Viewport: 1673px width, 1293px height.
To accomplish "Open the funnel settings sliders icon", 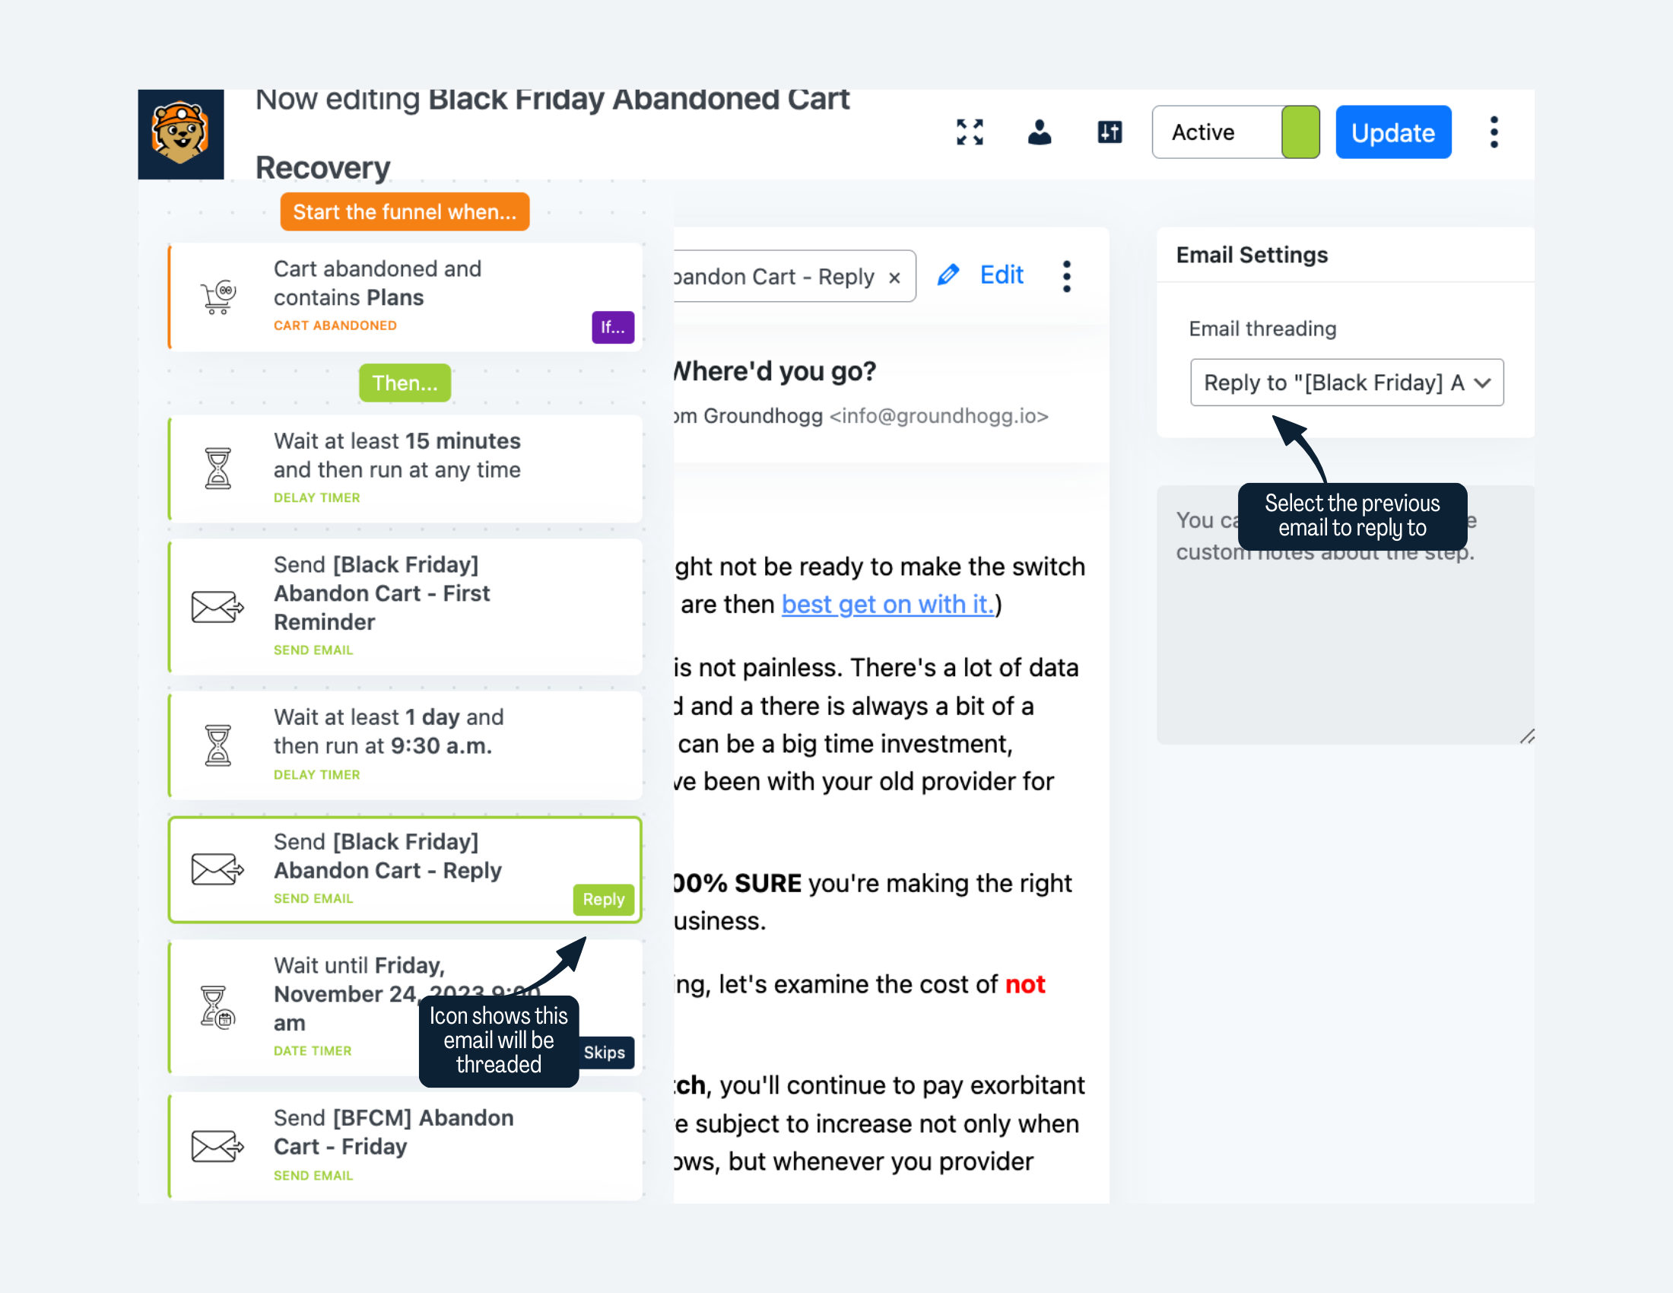I will pos(1110,132).
